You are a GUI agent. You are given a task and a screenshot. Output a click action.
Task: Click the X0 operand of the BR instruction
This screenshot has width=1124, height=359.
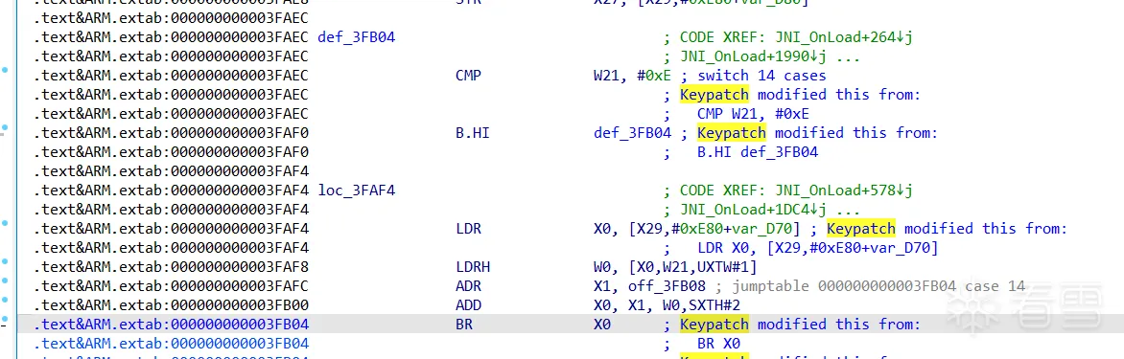pyautogui.click(x=602, y=325)
